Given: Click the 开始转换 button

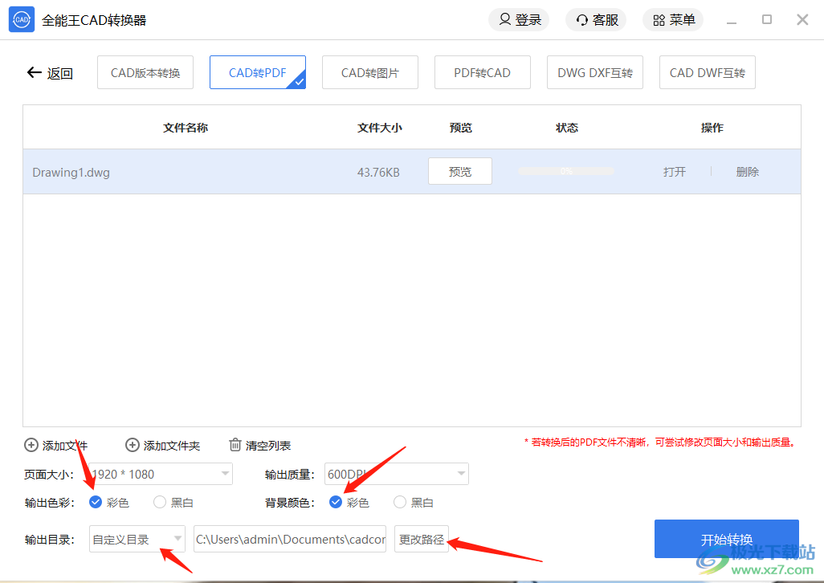Looking at the screenshot, I should [x=727, y=539].
